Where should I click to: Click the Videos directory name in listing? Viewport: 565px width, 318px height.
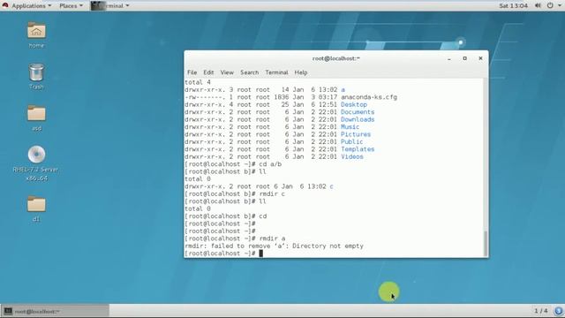pyautogui.click(x=352, y=157)
